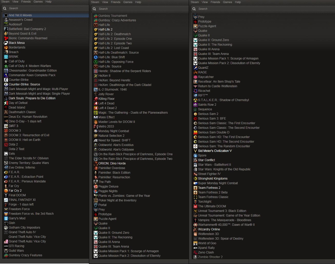Select Vampire: The Masquerade - Bloodlines

225,220
